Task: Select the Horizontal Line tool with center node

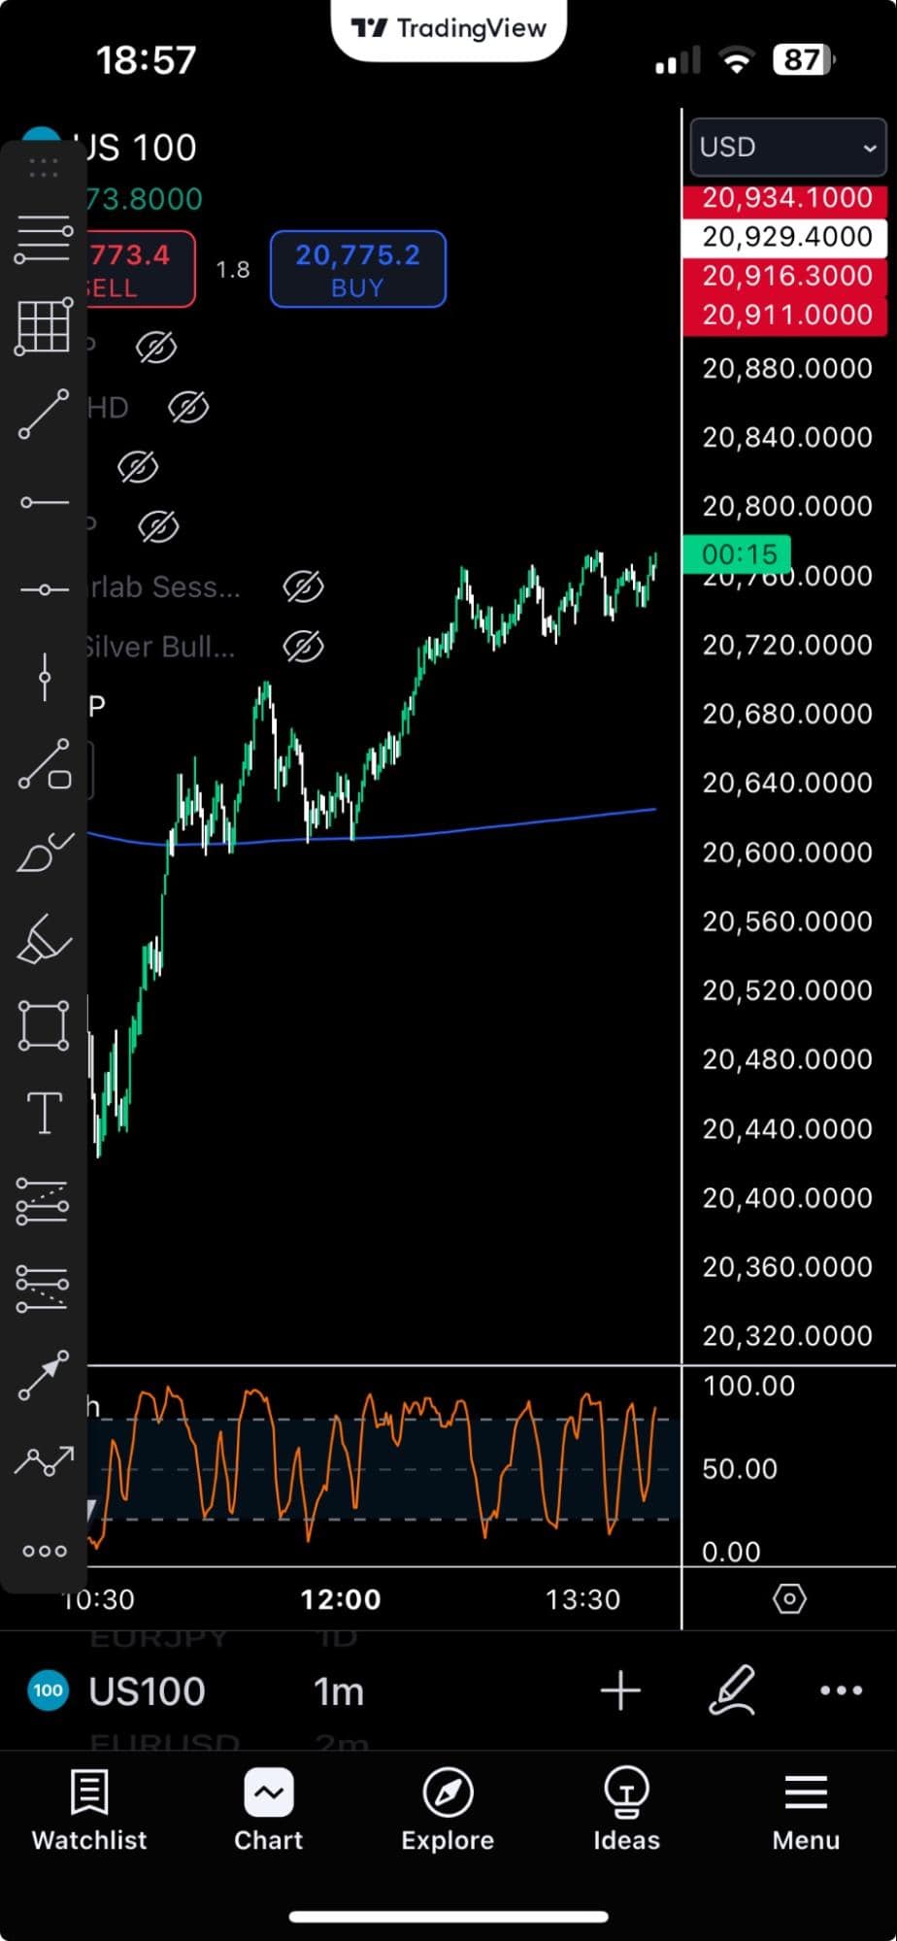Action: pyautogui.click(x=44, y=589)
